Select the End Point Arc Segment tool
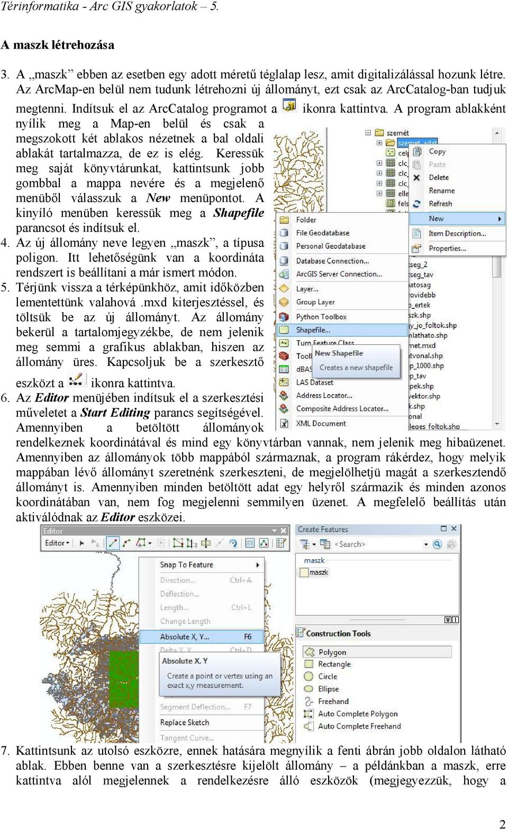The image size is (508, 830). tap(126, 543)
